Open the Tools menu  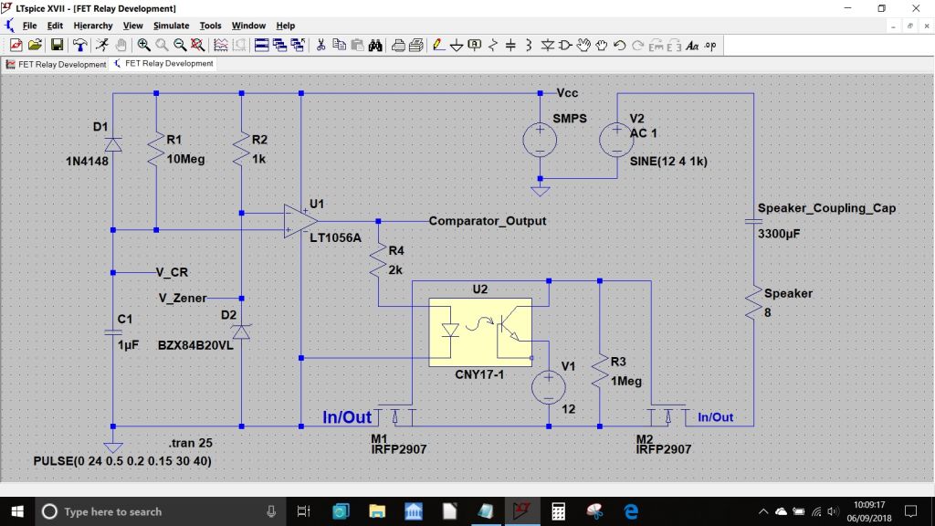click(x=211, y=26)
